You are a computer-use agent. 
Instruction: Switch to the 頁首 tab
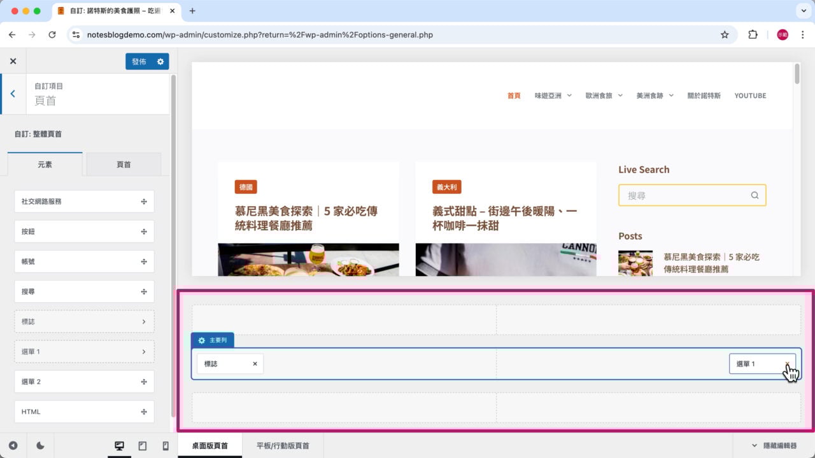pyautogui.click(x=124, y=165)
